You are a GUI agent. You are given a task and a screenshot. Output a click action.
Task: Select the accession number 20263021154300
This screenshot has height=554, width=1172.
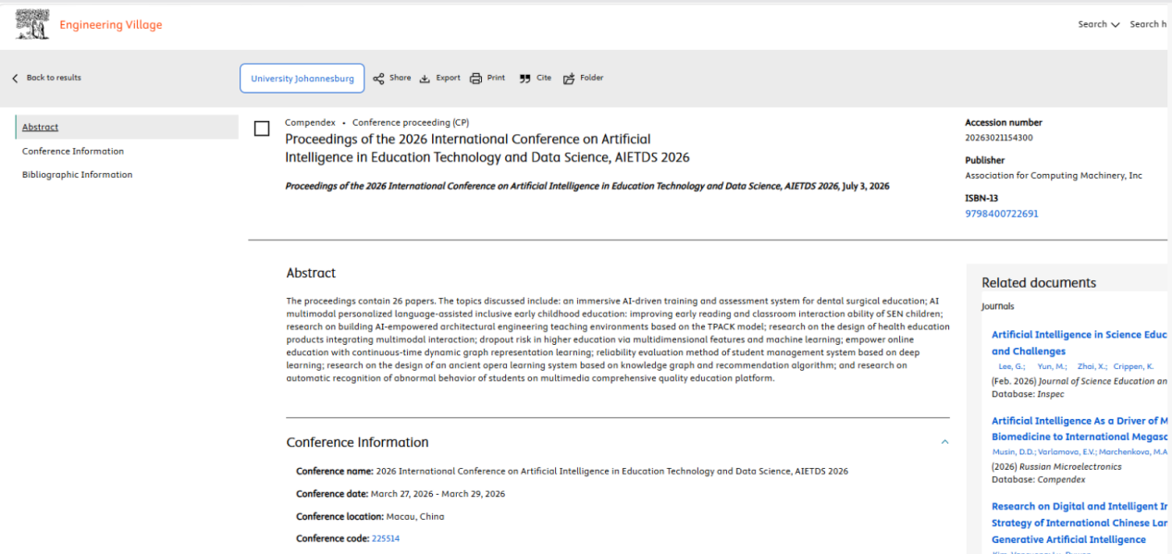pos(999,138)
